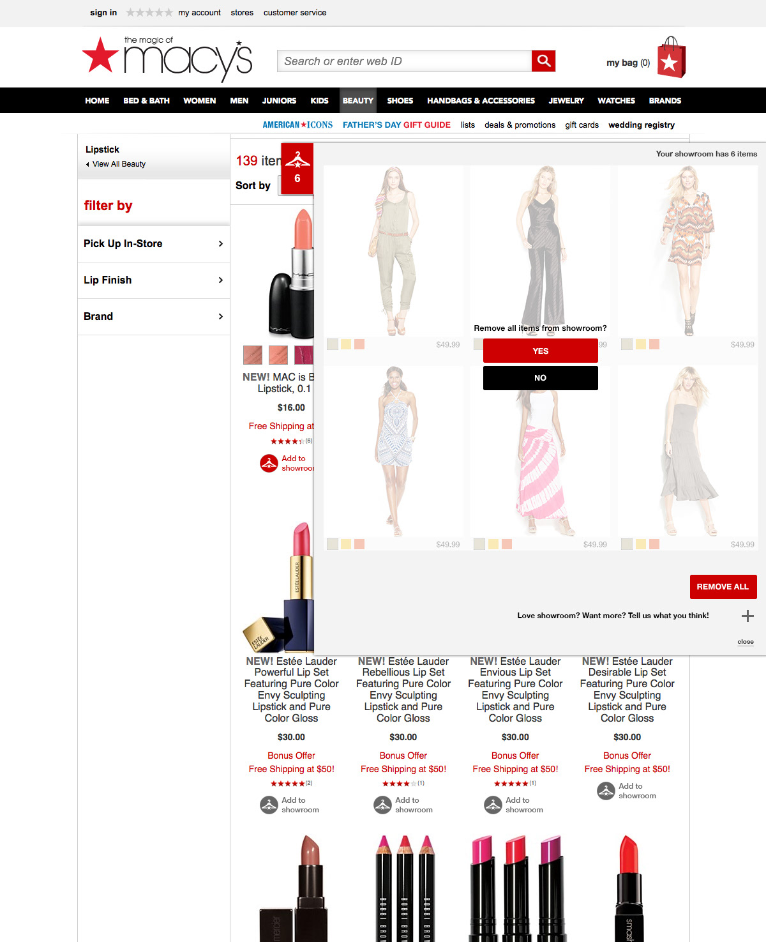Open customer service link
This screenshot has width=766, height=942.
tap(295, 12)
